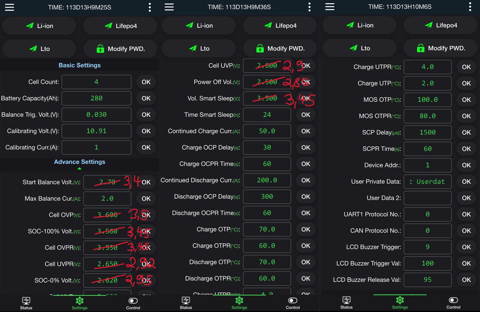
Task: Open three-dot overflow menu in middle screen
Action: pyautogui.click(x=309, y=7)
